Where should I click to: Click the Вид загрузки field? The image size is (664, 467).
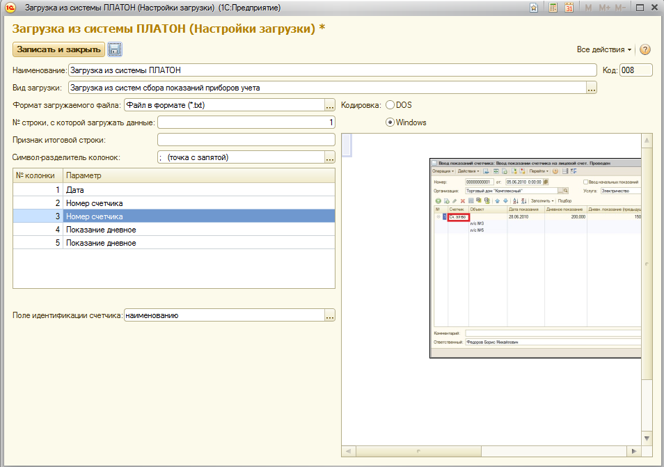click(327, 88)
